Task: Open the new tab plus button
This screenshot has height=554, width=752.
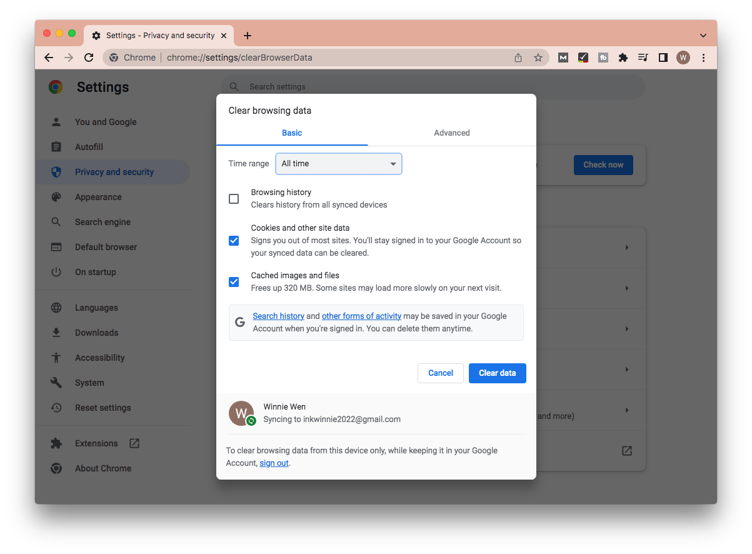Action: [248, 36]
